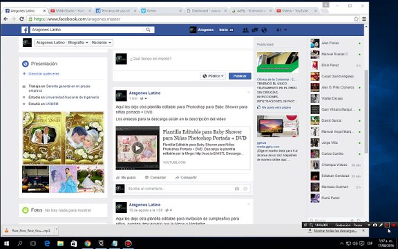Screen dimensions: 398x249
Task: Switch to the AdFly tab
Action: click(x=252, y=10)
